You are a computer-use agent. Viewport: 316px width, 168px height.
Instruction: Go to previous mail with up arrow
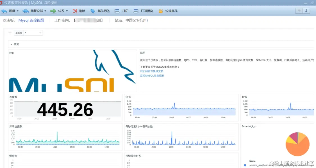click(299, 11)
